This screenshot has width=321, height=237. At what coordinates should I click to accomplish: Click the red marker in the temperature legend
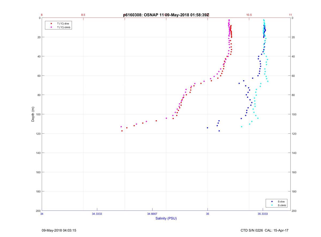pos(51,24)
